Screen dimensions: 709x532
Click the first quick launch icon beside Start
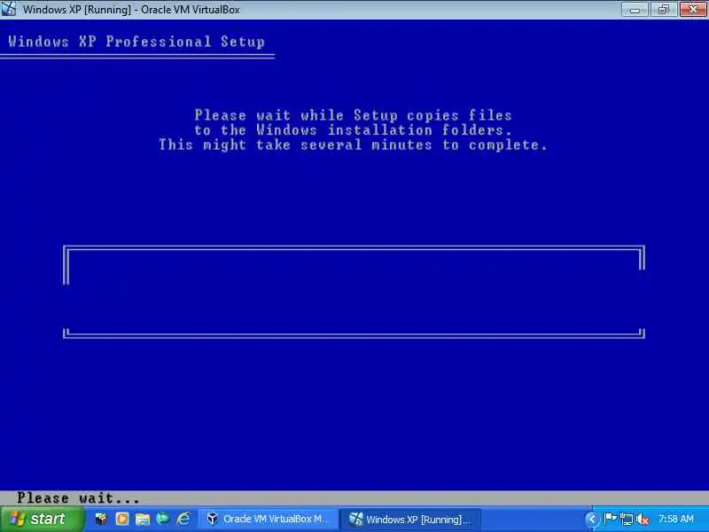[101, 519]
